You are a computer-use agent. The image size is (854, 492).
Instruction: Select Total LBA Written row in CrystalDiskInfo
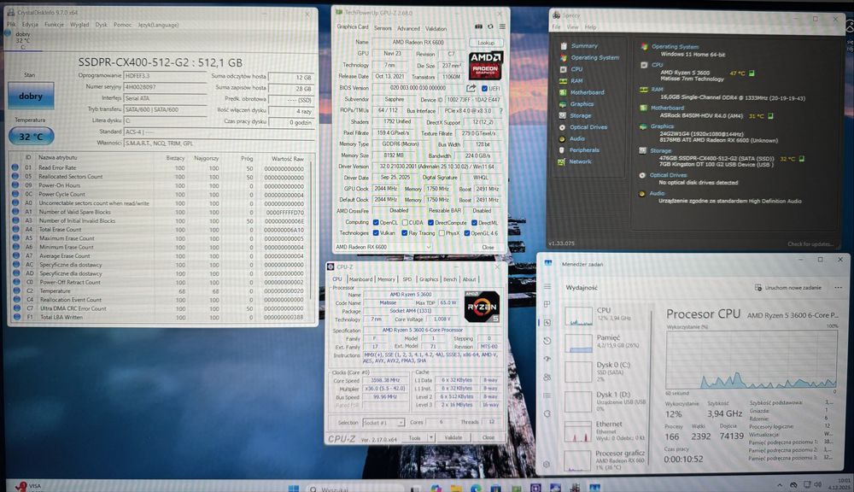pyautogui.click(x=159, y=317)
